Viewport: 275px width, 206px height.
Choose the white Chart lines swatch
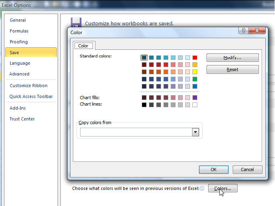pyautogui.click(x=195, y=105)
